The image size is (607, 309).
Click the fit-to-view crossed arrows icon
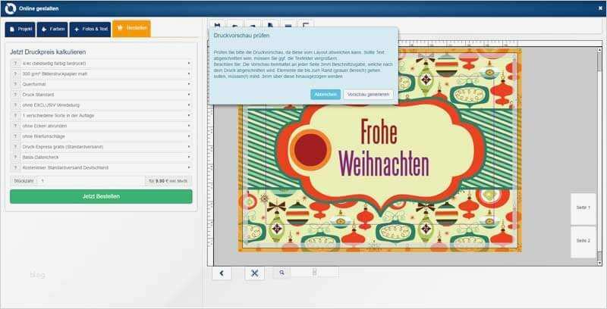point(254,273)
